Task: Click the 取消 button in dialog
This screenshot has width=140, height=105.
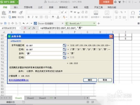Action: click(105, 80)
